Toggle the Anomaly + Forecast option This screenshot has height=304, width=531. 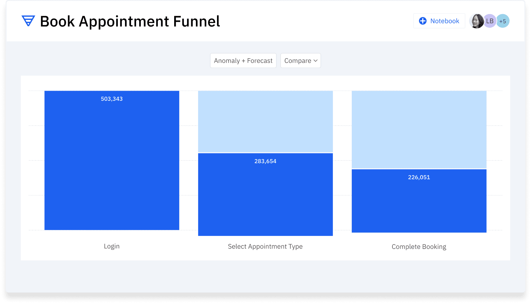pos(243,60)
